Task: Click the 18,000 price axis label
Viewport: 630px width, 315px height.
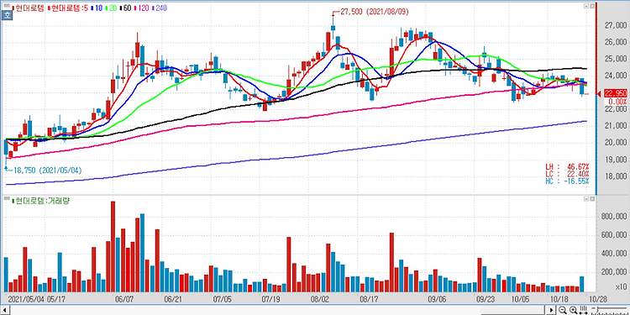Action: click(x=616, y=176)
